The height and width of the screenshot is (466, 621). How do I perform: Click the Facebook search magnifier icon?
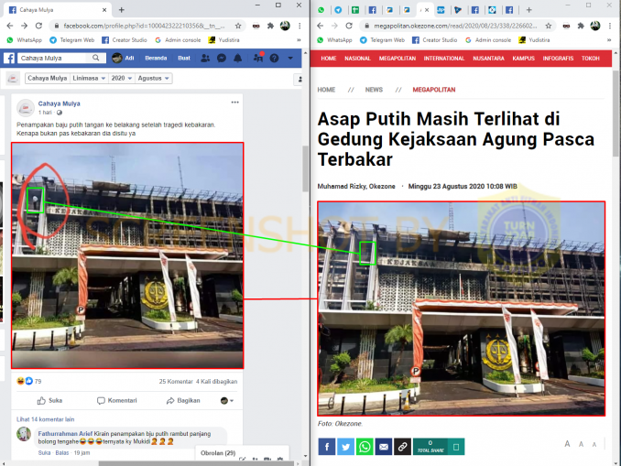(96, 58)
